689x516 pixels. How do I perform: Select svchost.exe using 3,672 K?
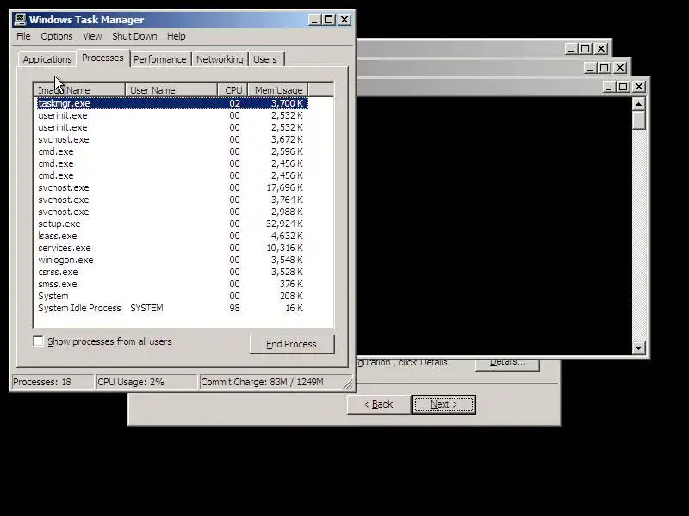point(171,139)
